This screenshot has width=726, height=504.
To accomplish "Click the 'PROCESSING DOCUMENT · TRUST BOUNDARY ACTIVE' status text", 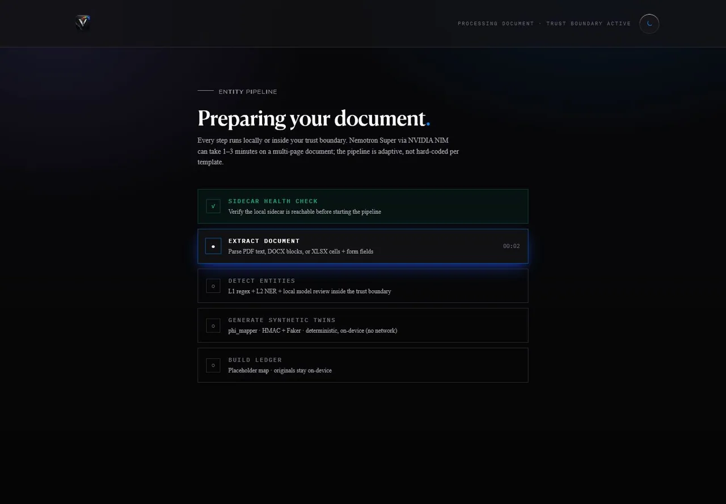I will click(x=544, y=24).
